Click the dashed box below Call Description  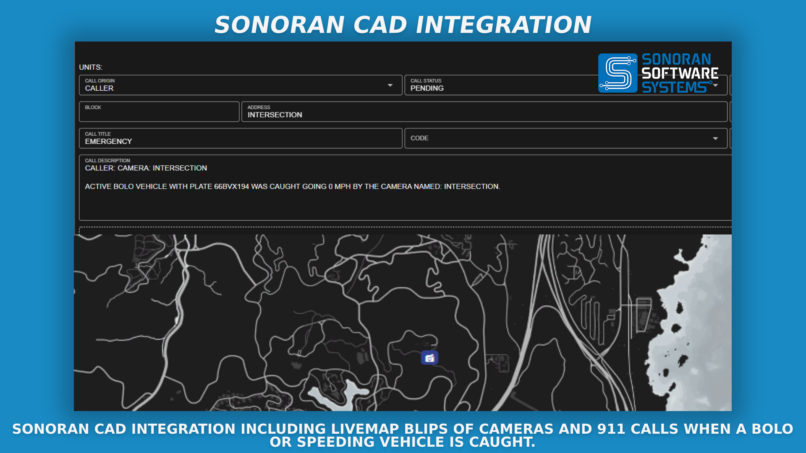(403, 230)
